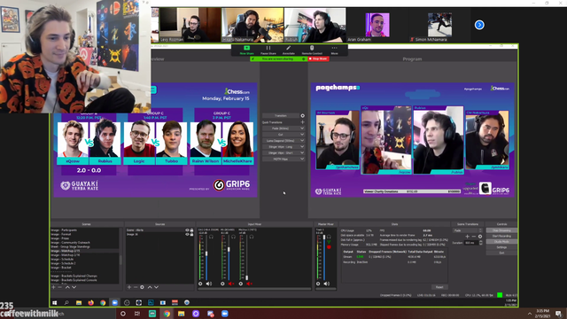
Task: Expand the Stinger Wipe - Long dropdown
Action: (x=302, y=147)
